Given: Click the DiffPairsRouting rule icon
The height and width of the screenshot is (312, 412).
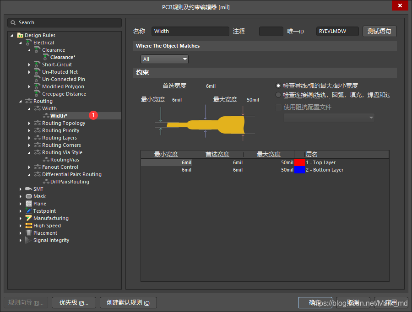Looking at the screenshot, I should click(45, 182).
